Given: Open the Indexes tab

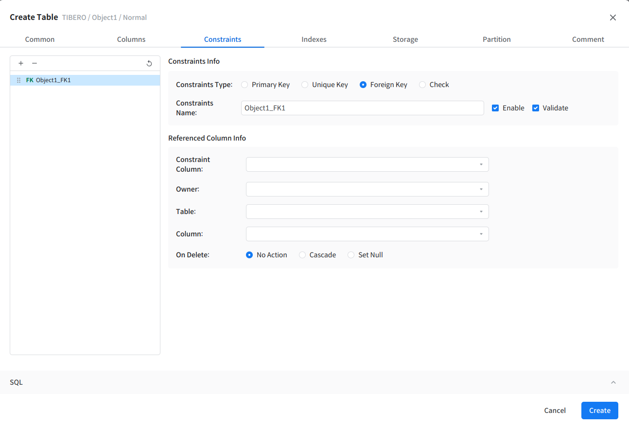Looking at the screenshot, I should pos(314,39).
